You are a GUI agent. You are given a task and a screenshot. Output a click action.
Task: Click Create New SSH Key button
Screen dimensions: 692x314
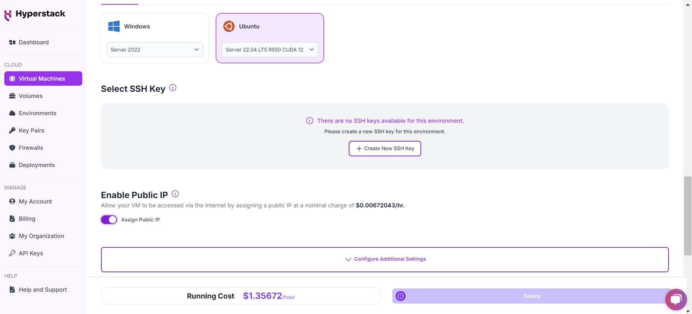385,148
